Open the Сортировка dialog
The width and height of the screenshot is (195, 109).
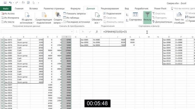coord(135,17)
